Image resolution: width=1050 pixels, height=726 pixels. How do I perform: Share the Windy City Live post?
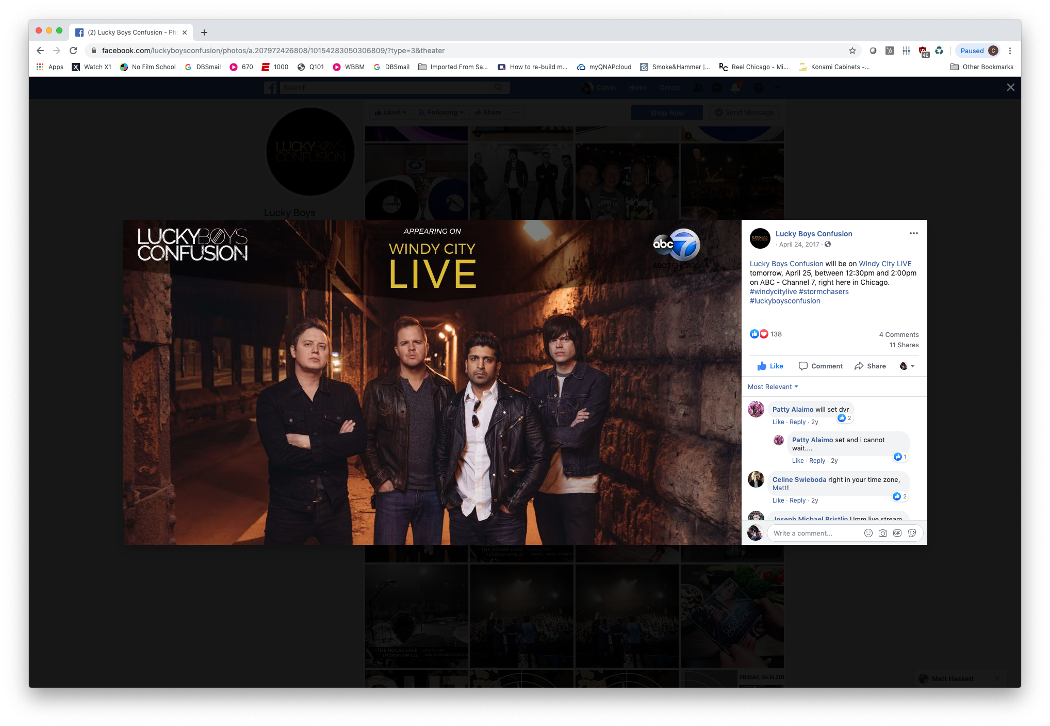click(870, 366)
